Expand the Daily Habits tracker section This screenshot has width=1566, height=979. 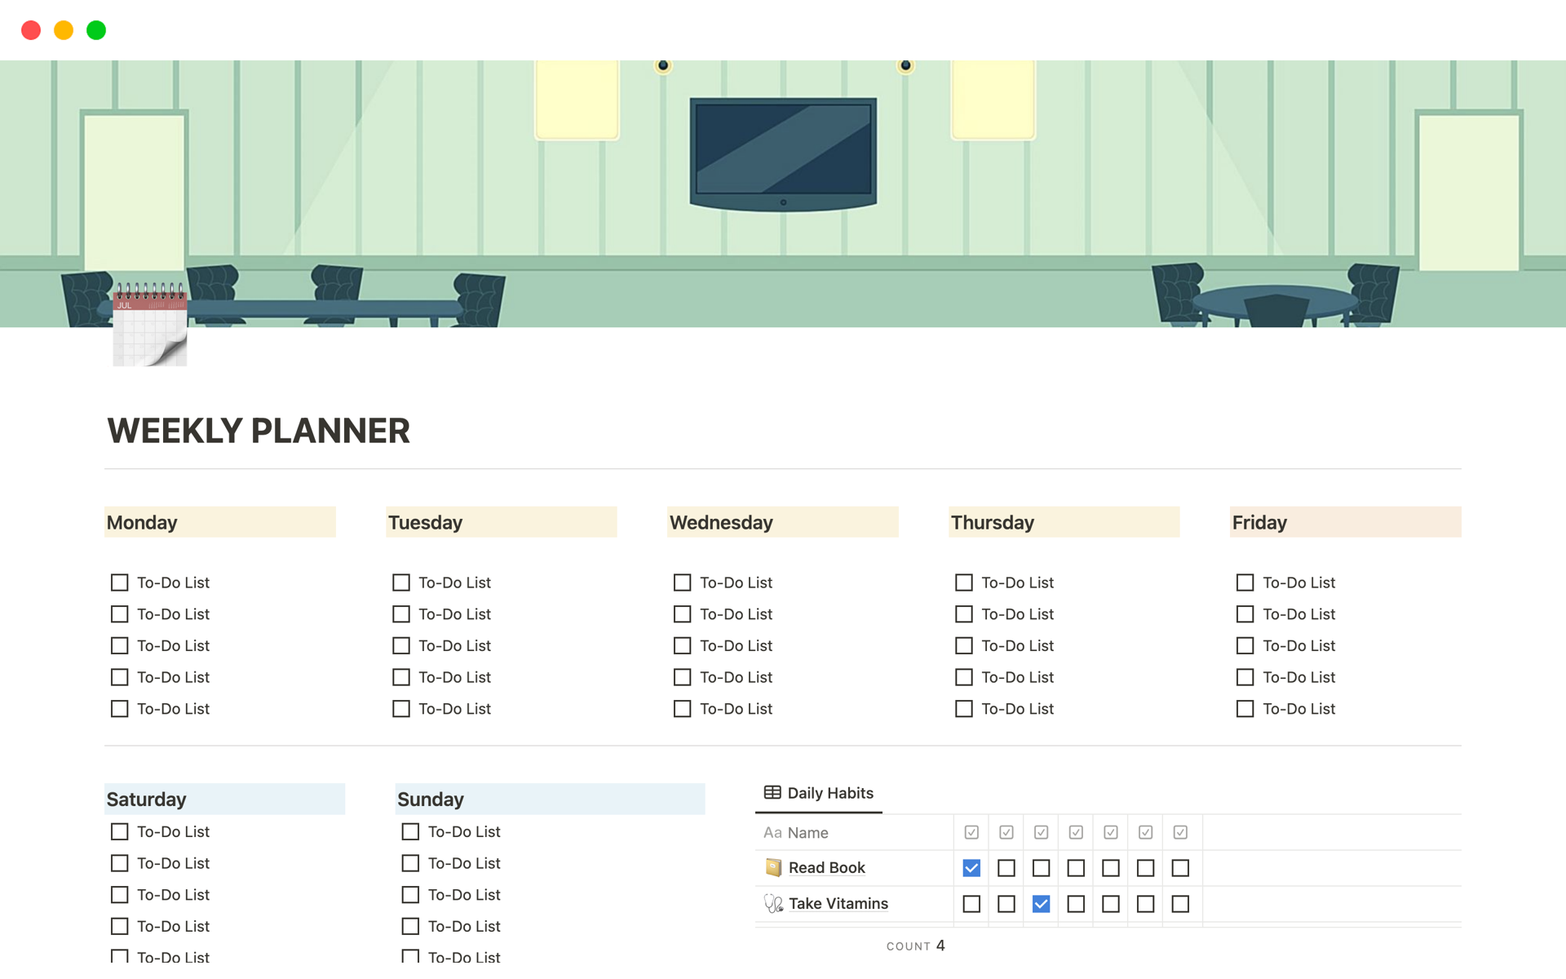point(820,792)
